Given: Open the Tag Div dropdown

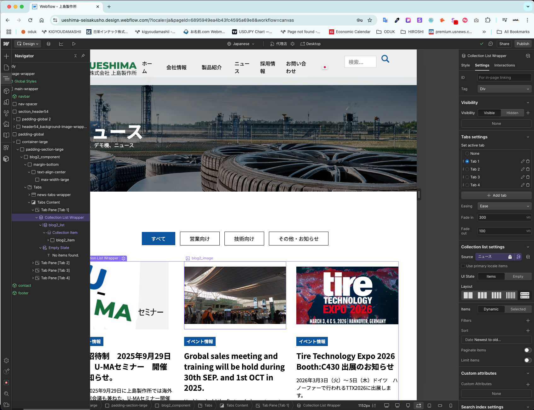Looking at the screenshot, I should pyautogui.click(x=504, y=89).
